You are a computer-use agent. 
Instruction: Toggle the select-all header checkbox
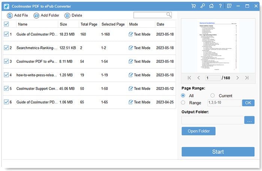(6, 24)
